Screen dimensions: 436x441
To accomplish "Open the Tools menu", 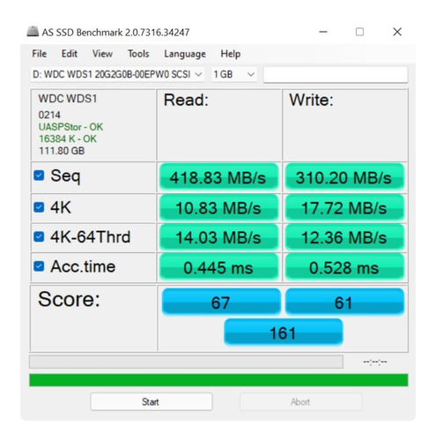I will click(x=138, y=54).
